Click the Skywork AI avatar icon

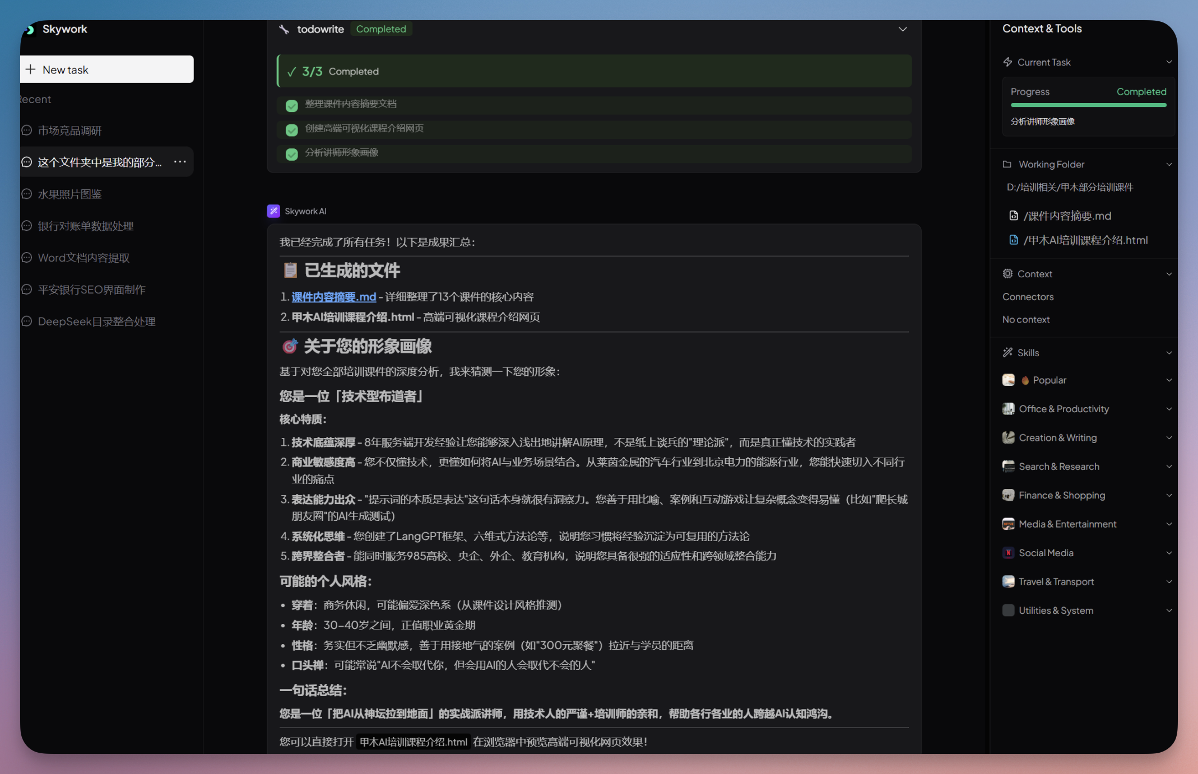pos(273,211)
